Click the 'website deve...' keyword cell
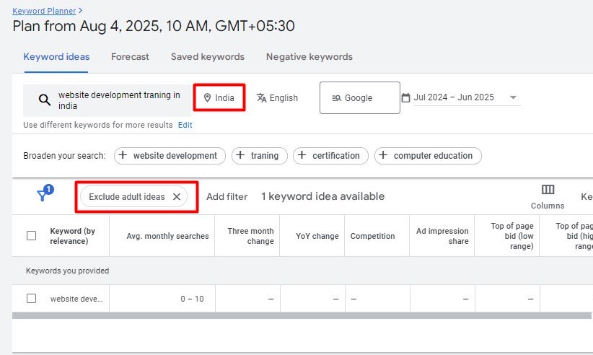Viewport: 593px width, 355px height. (76, 299)
